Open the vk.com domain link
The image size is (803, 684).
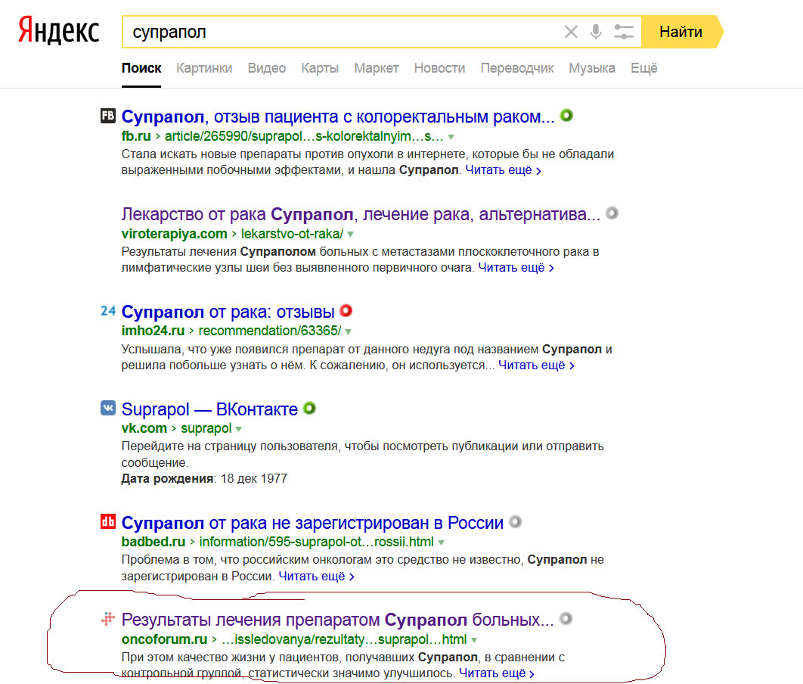(x=144, y=428)
